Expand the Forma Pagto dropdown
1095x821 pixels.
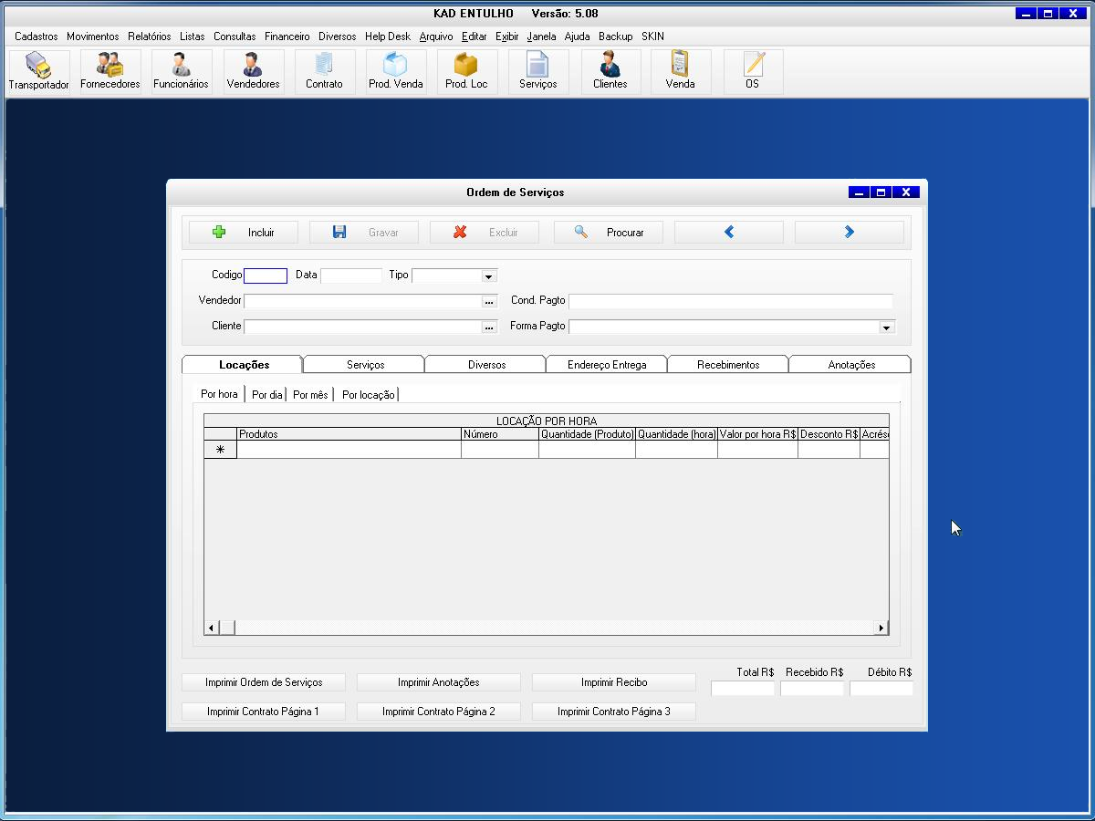[885, 327]
